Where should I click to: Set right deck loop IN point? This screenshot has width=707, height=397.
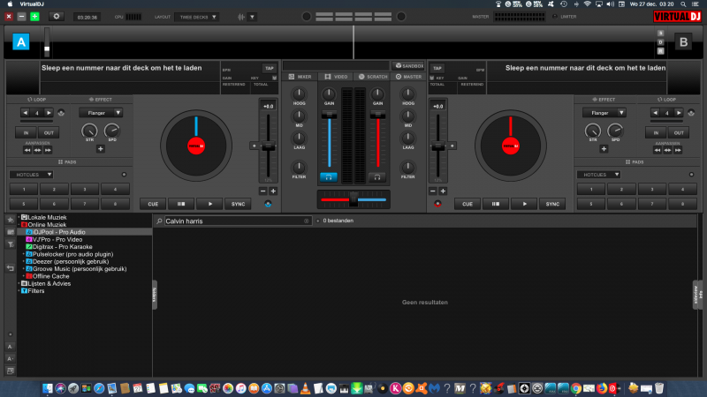click(x=656, y=133)
